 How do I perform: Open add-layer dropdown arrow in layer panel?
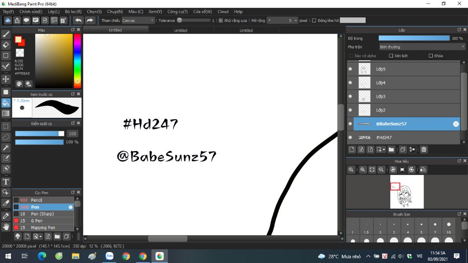point(384,149)
